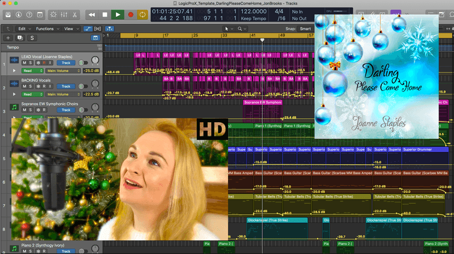
Task: Open LEAD Vocal Main: Volume parameter menu
Action: click(63, 71)
